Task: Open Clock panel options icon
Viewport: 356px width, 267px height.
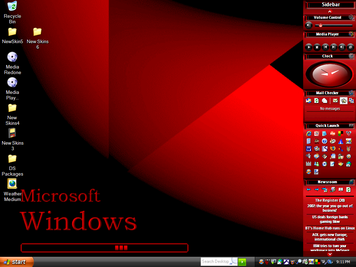Action: tap(351, 56)
